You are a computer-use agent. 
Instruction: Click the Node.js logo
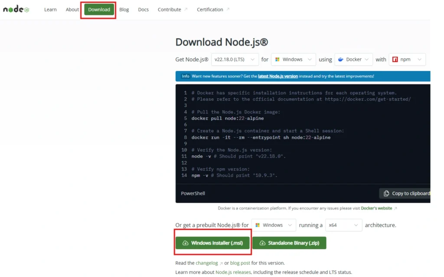pos(16,10)
